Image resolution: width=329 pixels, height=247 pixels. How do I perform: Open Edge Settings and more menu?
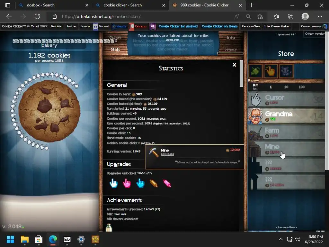point(320,16)
